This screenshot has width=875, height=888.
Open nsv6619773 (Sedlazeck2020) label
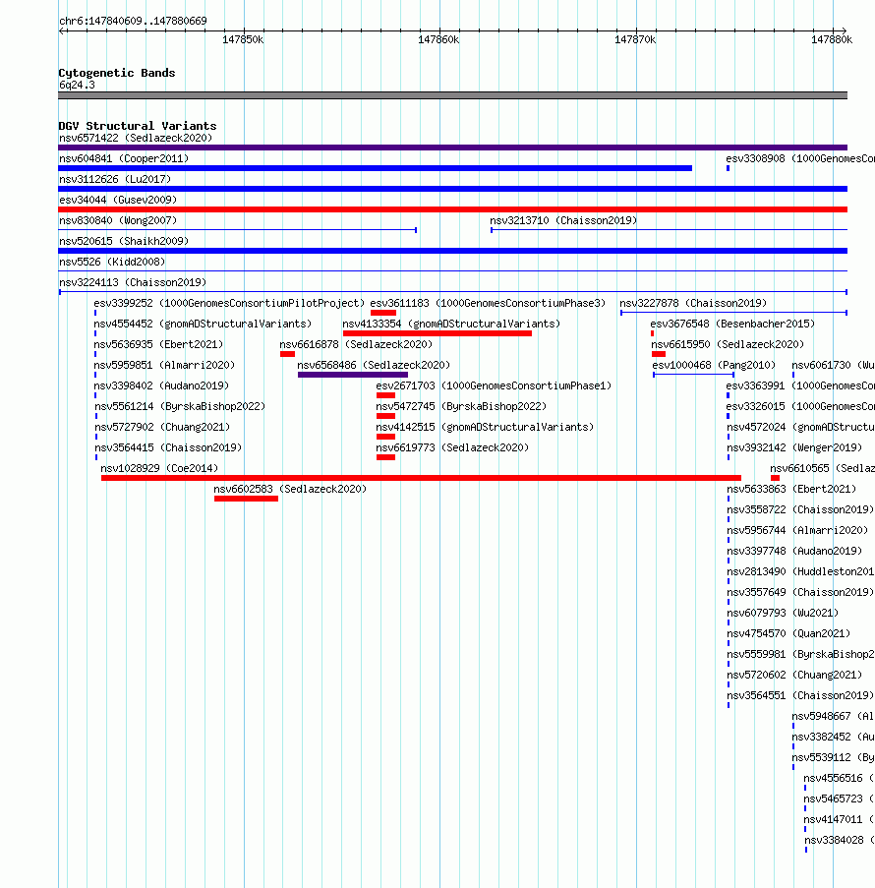[x=452, y=448]
